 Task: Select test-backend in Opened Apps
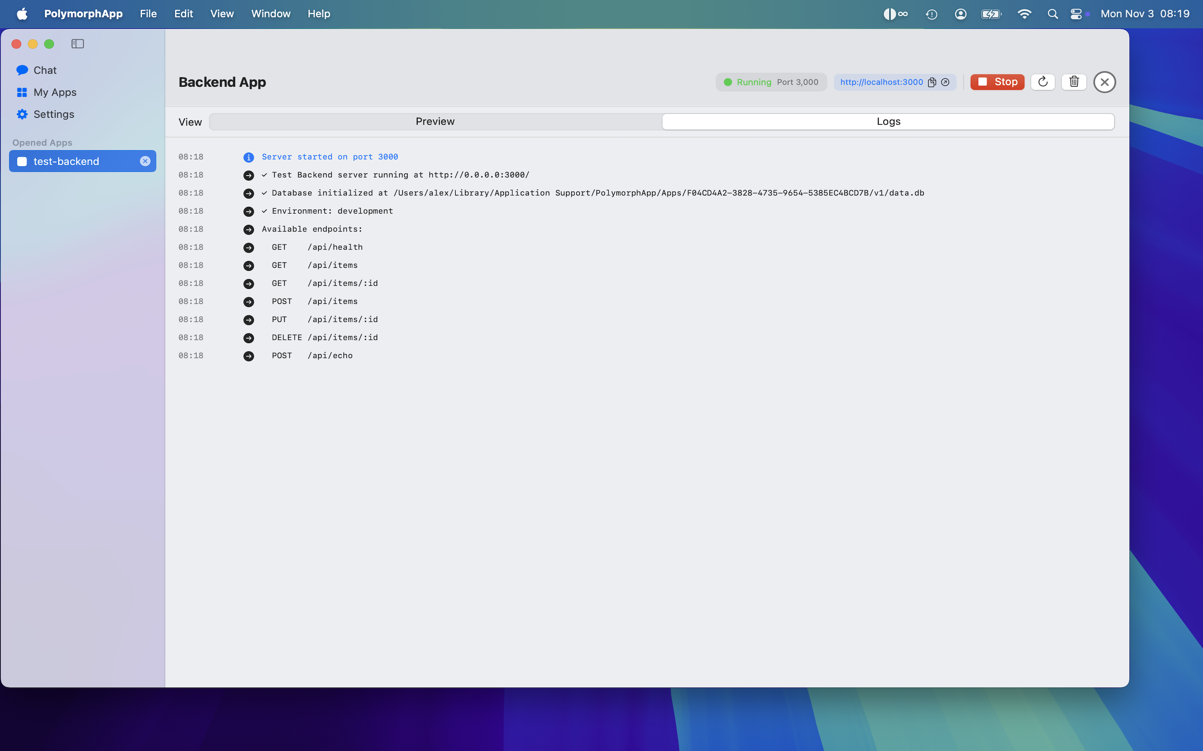point(66,161)
